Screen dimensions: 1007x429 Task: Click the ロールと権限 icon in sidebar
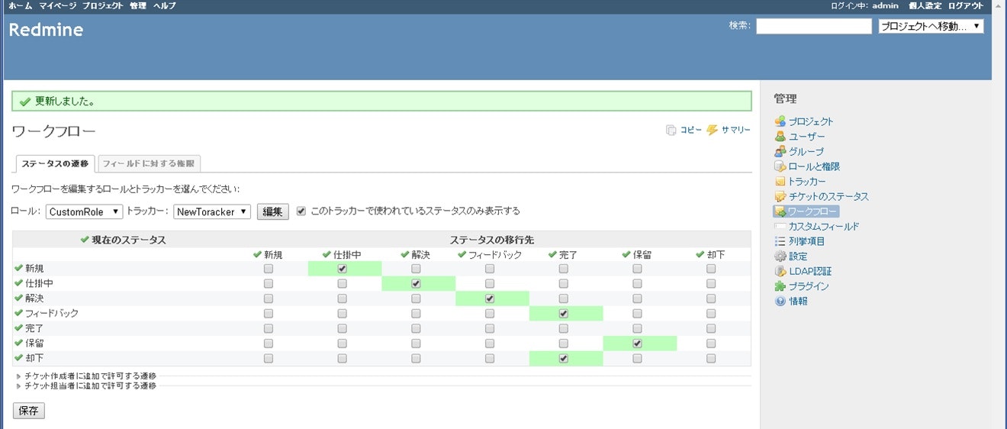click(780, 166)
